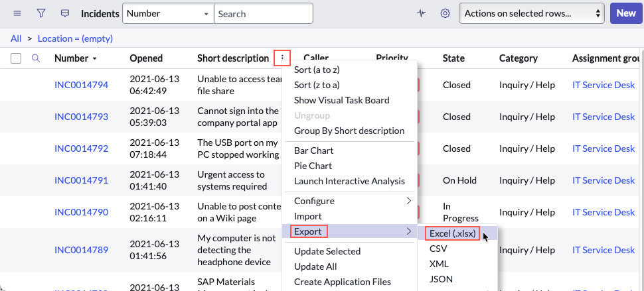Open incident INC0014793
644x291 pixels.
point(81,117)
